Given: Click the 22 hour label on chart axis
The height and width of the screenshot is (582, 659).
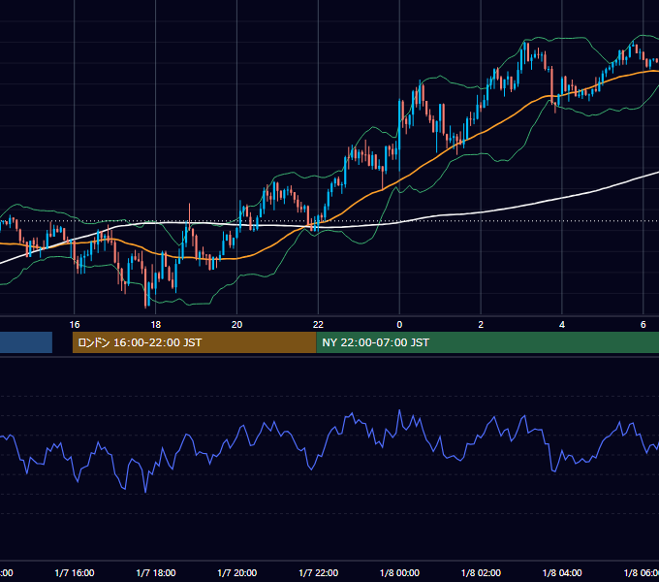Looking at the screenshot, I should (318, 325).
